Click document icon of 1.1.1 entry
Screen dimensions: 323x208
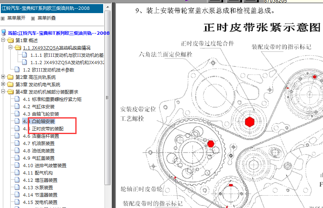point(25,55)
